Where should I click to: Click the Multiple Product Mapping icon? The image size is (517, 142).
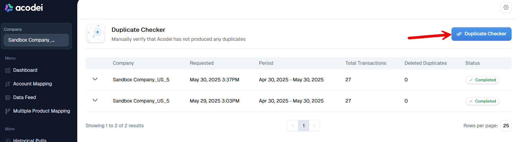pos(8,111)
